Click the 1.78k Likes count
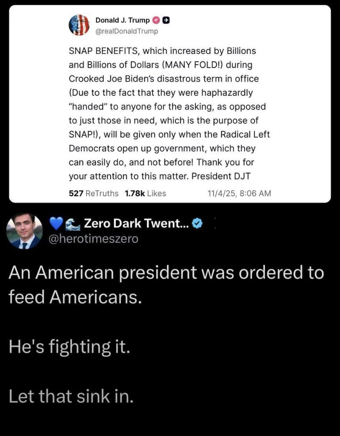The image size is (340, 436). coord(145,193)
